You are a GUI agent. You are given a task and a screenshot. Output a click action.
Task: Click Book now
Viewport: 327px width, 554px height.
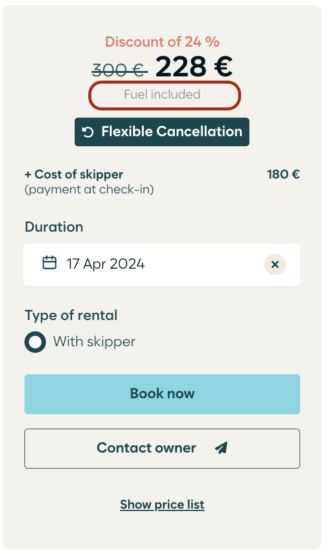[162, 394]
